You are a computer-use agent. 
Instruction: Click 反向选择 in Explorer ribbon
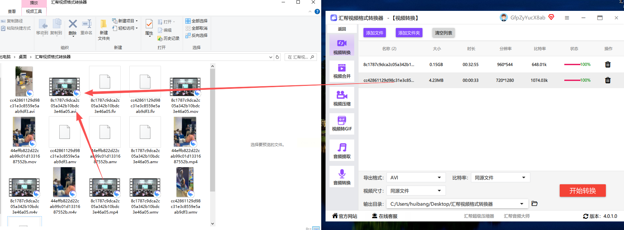click(197, 35)
